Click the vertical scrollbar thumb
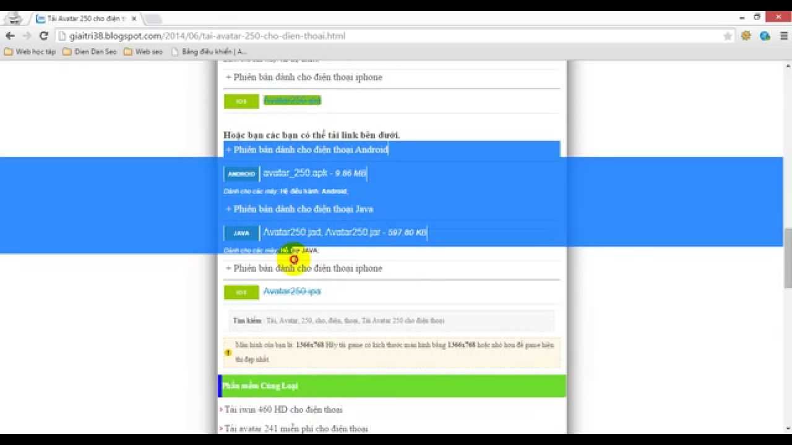The height and width of the screenshot is (445, 792). (788, 258)
